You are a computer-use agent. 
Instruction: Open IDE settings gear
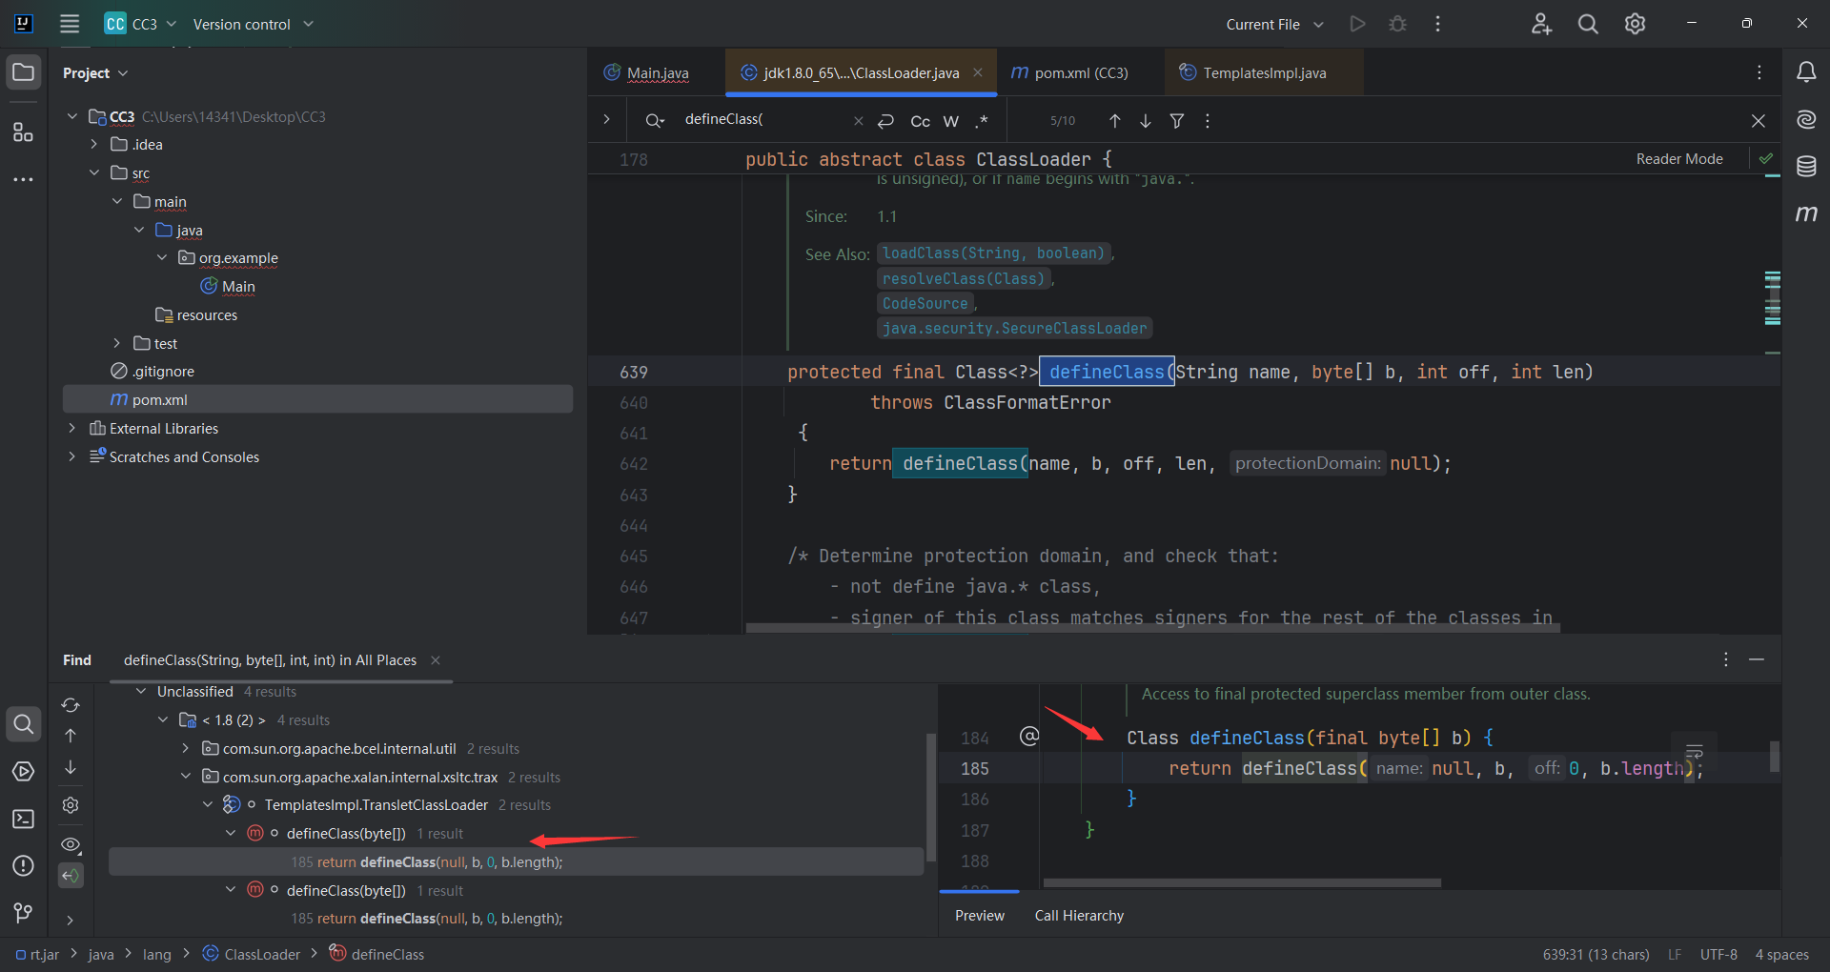pos(1635,24)
